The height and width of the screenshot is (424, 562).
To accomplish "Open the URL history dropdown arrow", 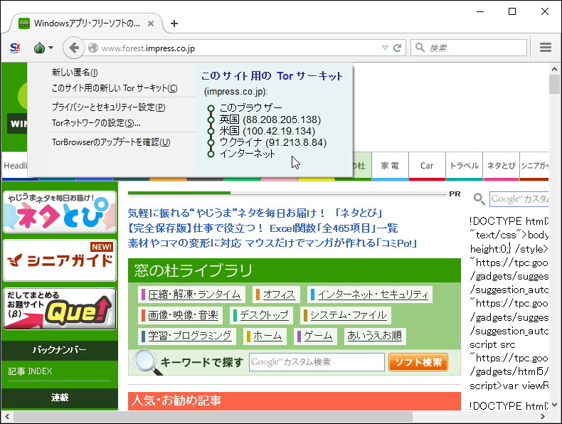I will [x=385, y=48].
